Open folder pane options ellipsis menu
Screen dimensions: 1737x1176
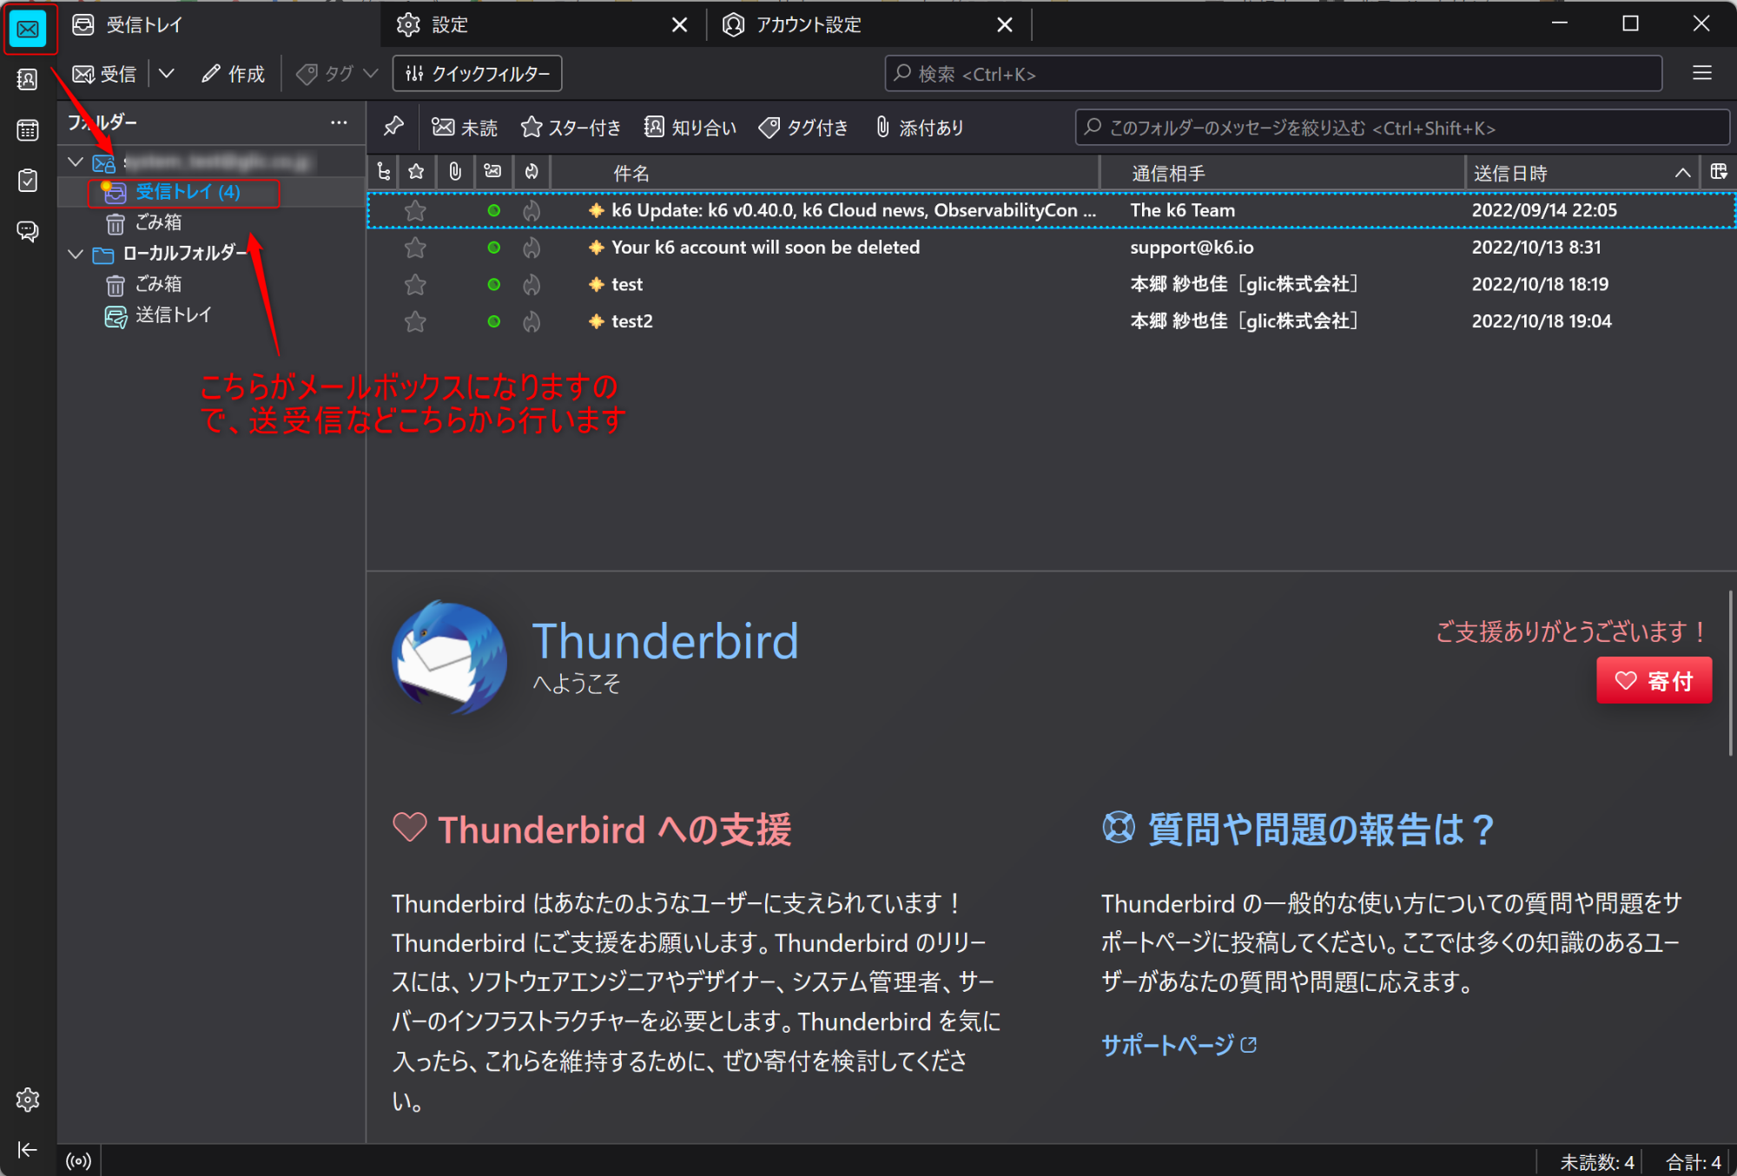pos(339,122)
